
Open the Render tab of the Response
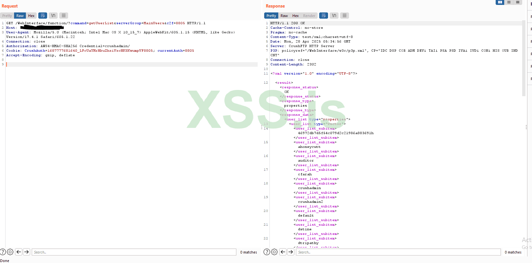click(x=309, y=16)
